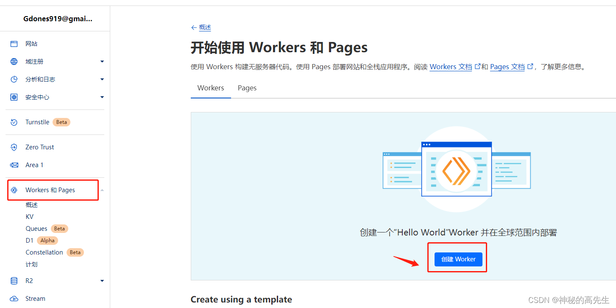Click the 'Create using a template' heading

241,300
